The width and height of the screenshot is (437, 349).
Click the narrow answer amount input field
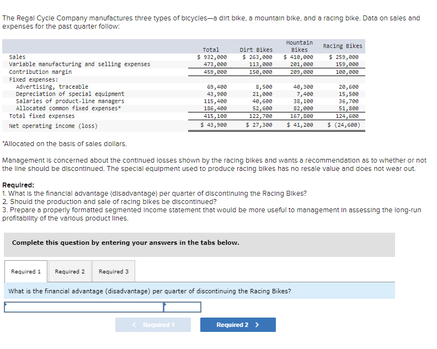pyautogui.click(x=182, y=307)
